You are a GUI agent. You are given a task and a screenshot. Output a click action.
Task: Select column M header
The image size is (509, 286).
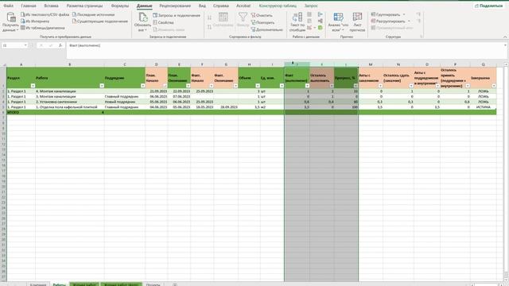(x=371, y=64)
